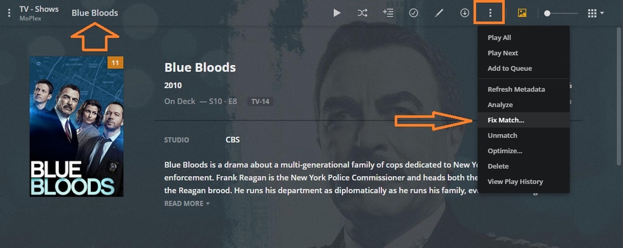The width and height of the screenshot is (623, 248).
Task: Mark show as played checkmark icon
Action: click(413, 13)
